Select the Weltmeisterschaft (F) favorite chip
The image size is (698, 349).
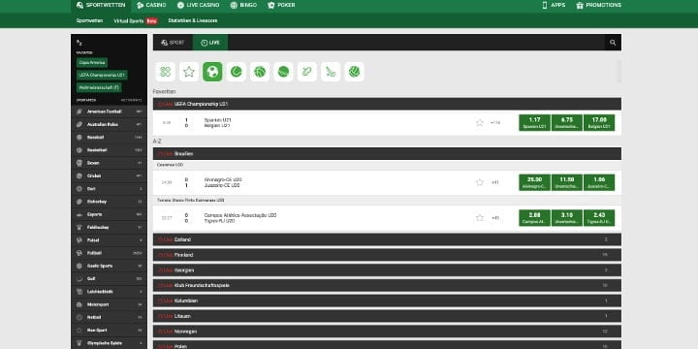(99, 87)
